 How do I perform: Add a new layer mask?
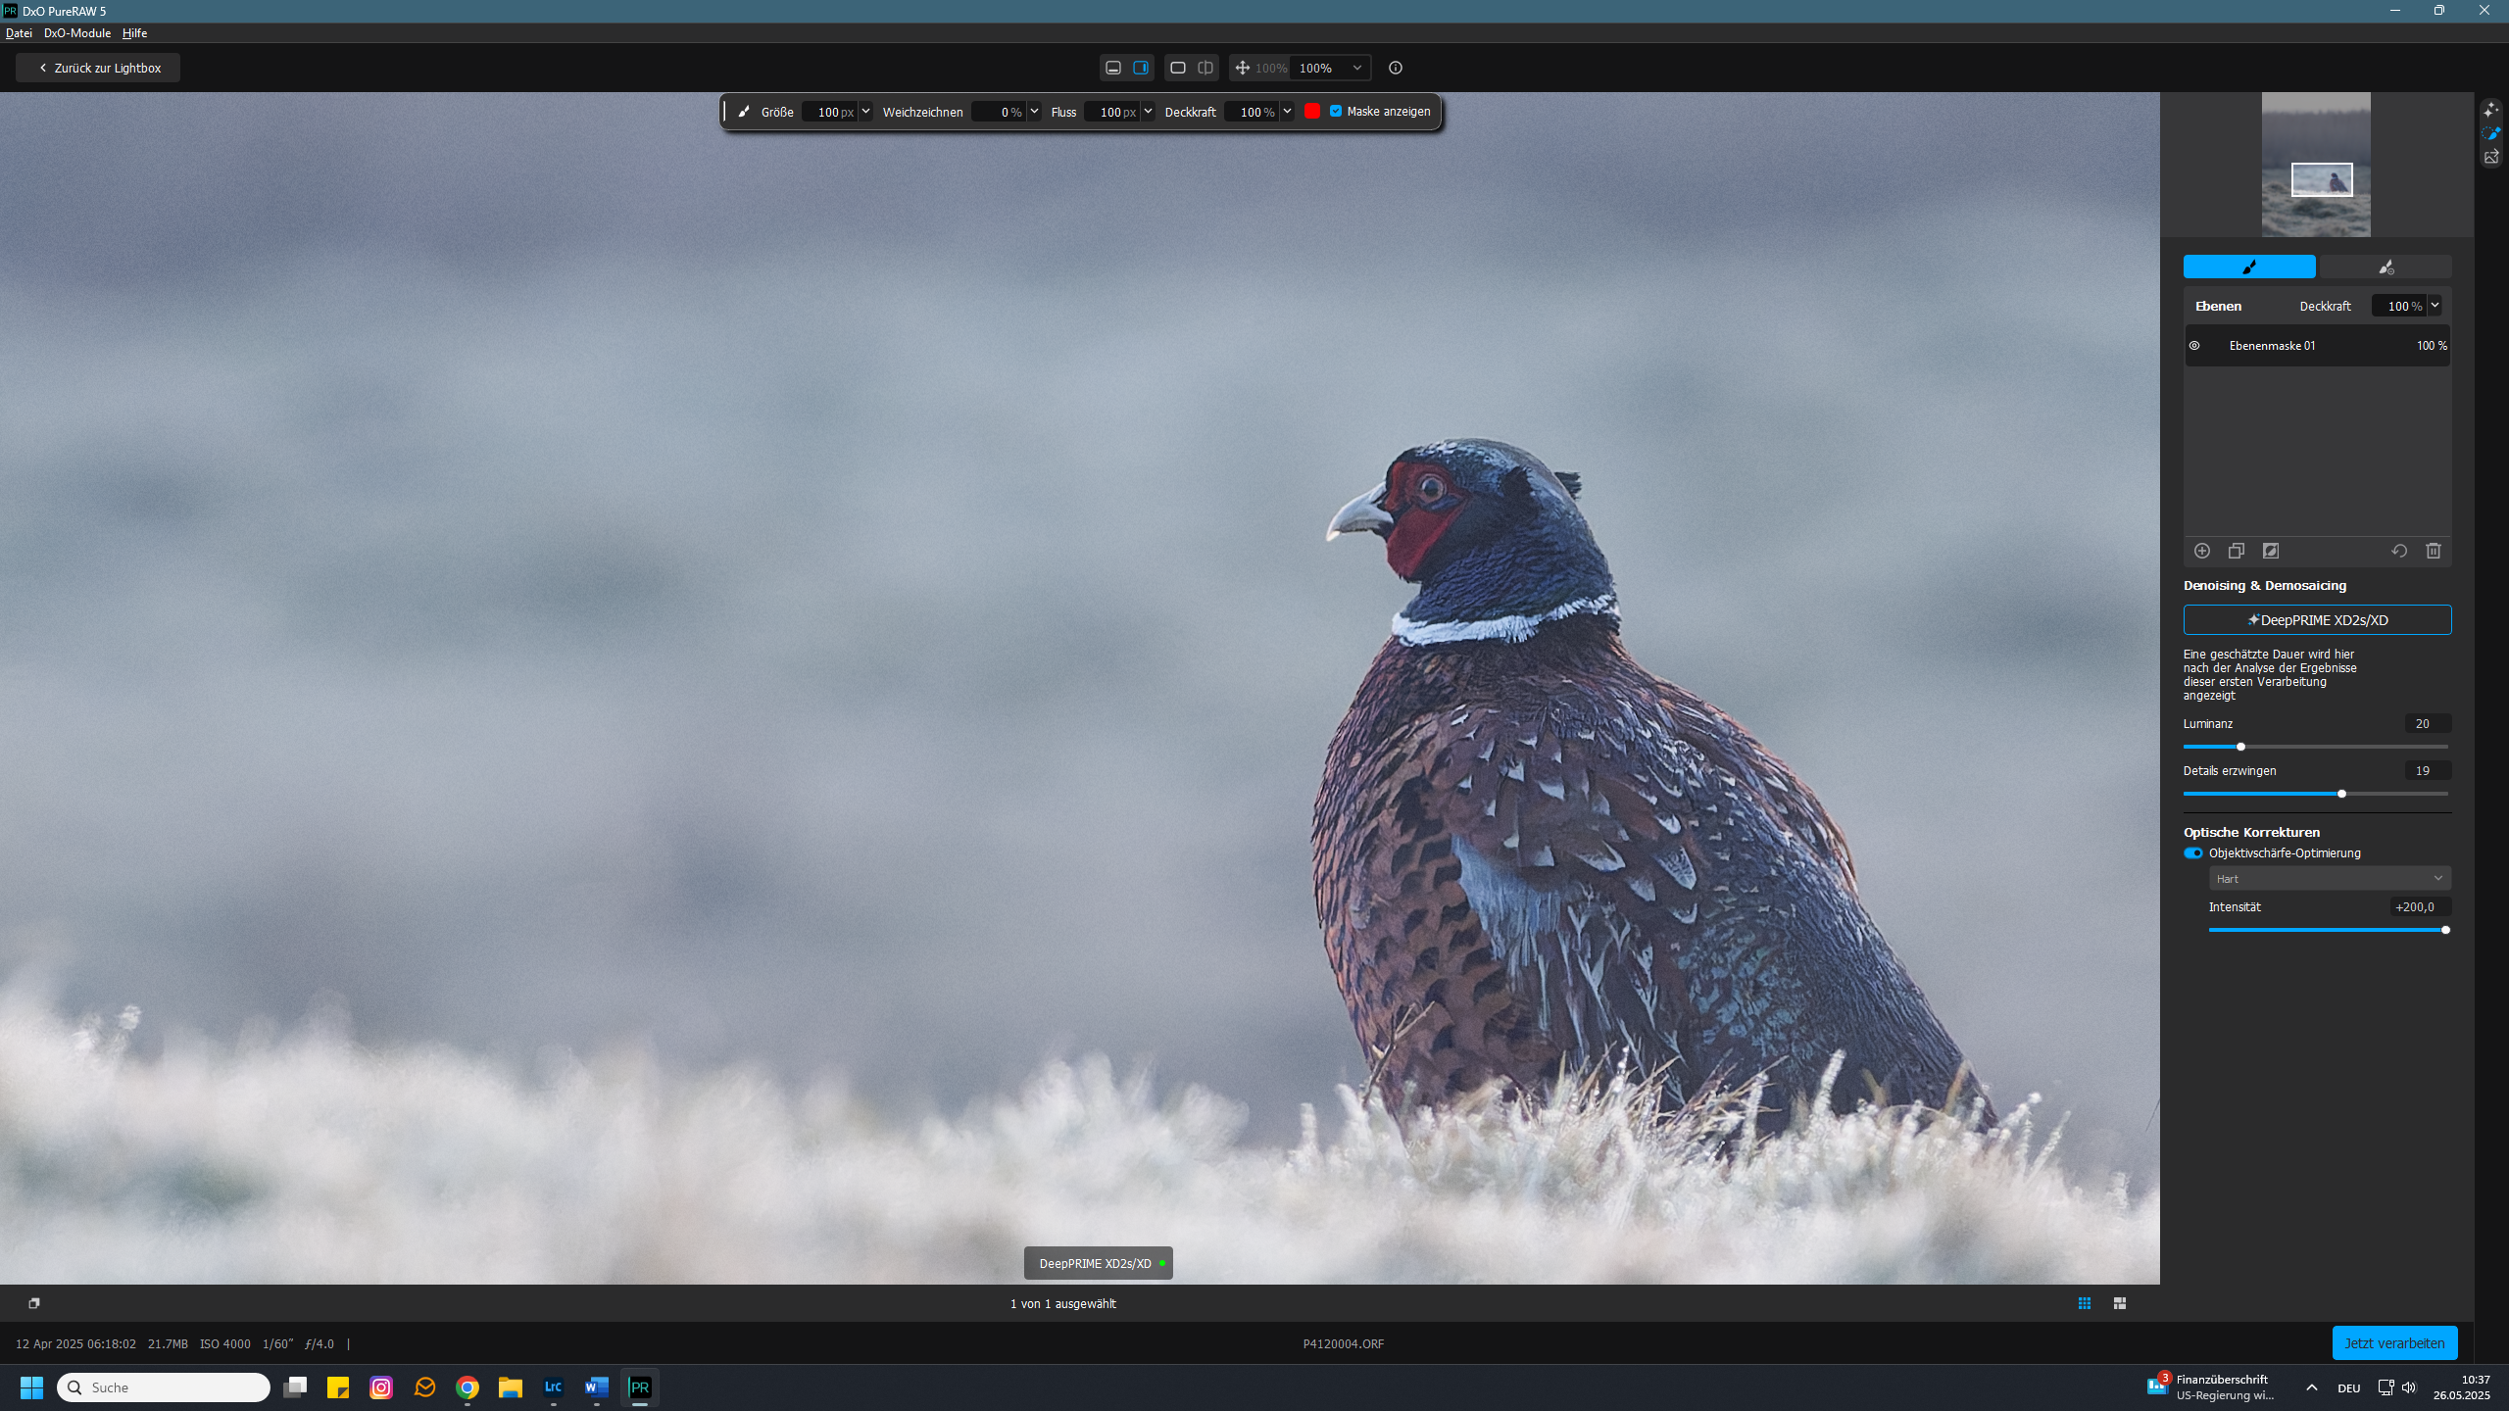[x=2202, y=551]
